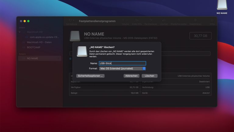Viewport: 234px width, 132px height.
Task: Open Sicherheitsoptionen settings
Action: click(x=90, y=76)
